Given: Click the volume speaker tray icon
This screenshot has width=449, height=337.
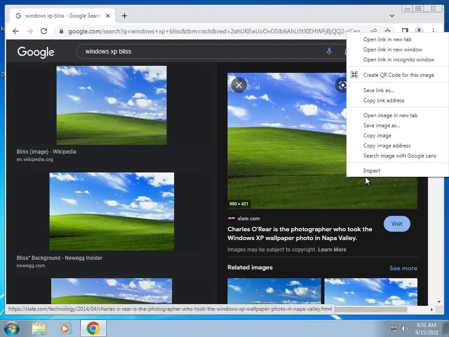Looking at the screenshot, I should (x=404, y=329).
